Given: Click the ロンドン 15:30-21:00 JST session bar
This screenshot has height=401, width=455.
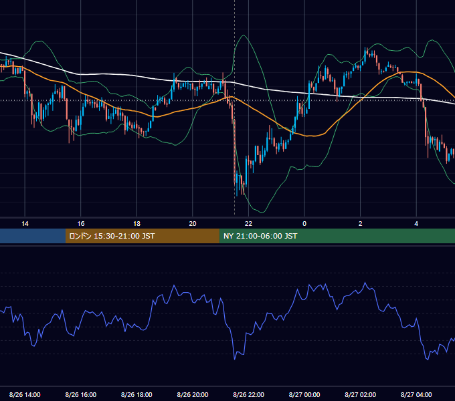Looking at the screenshot, I should [142, 236].
